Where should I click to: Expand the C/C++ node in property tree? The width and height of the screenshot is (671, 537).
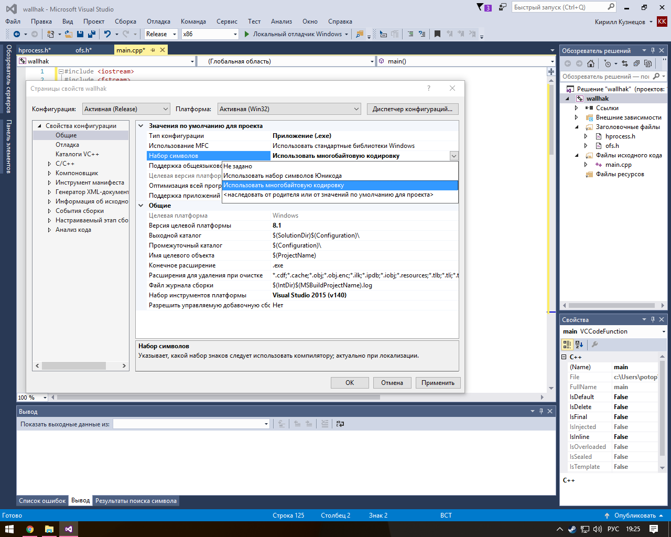(49, 164)
